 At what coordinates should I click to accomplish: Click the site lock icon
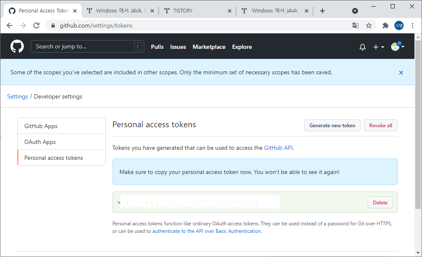click(53, 25)
